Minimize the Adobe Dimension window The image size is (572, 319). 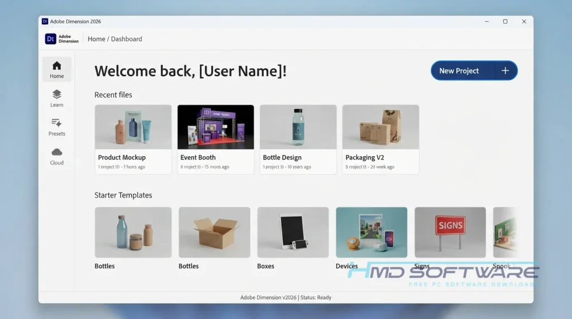click(x=487, y=22)
